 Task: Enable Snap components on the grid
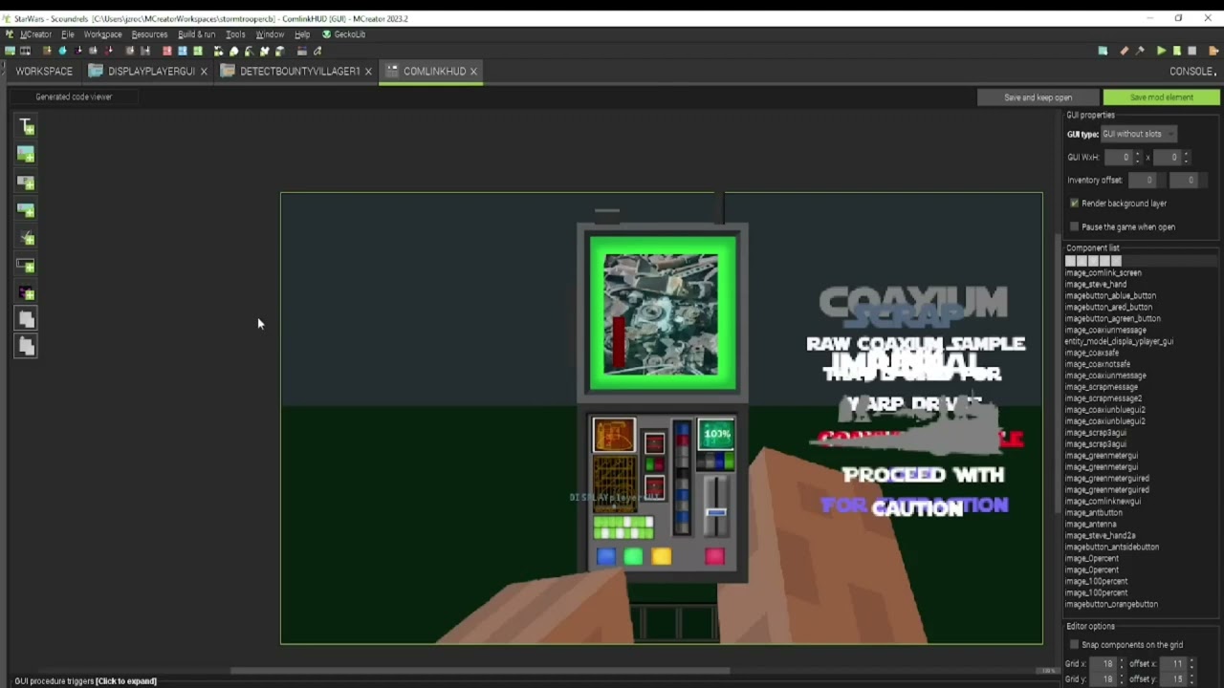pyautogui.click(x=1074, y=645)
